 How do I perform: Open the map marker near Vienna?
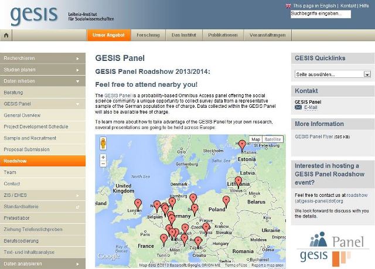206,229
